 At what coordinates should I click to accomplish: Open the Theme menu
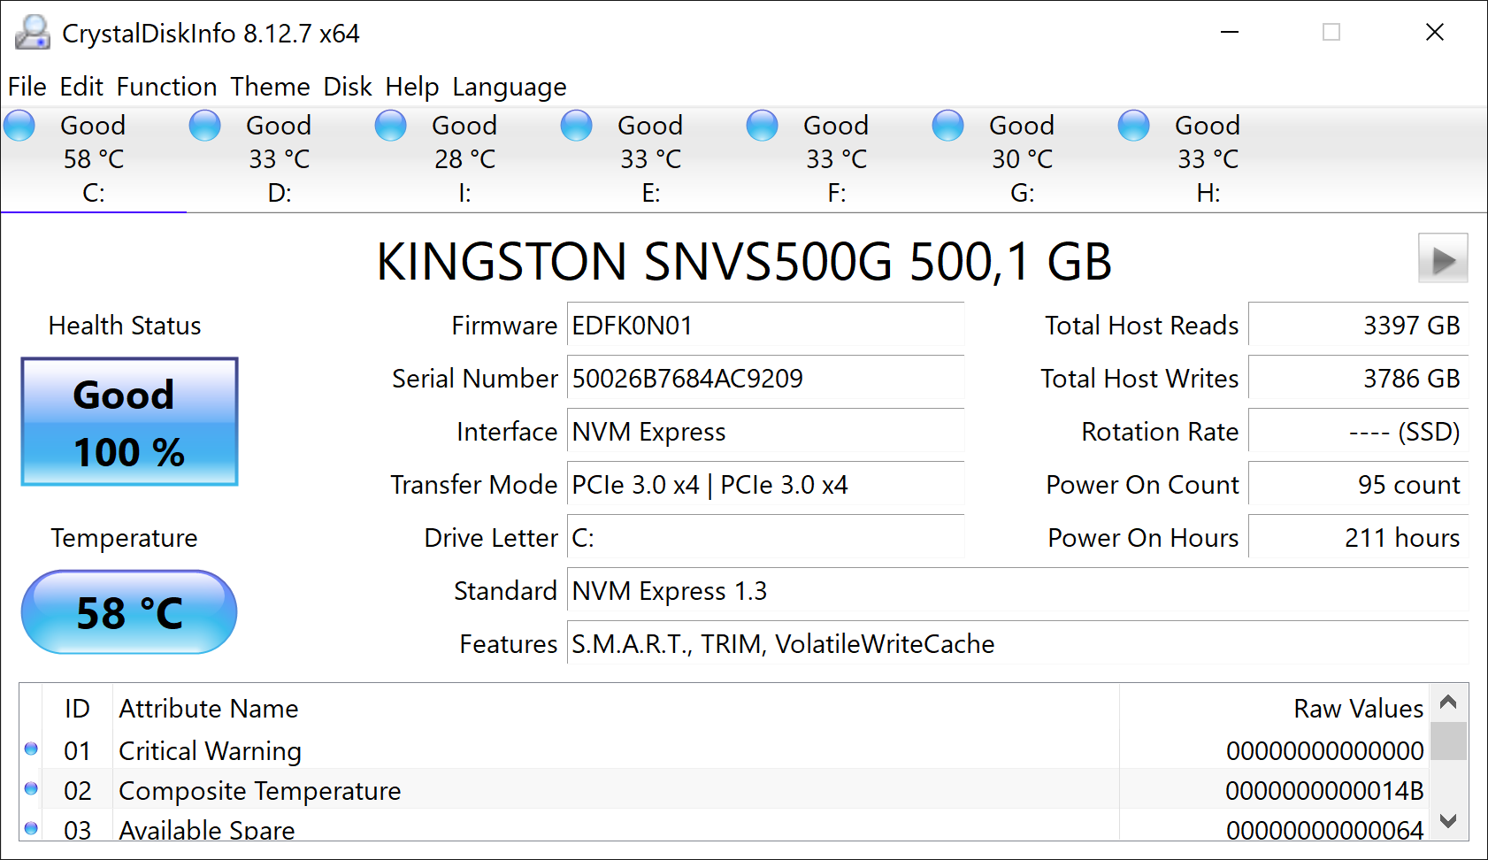click(271, 87)
